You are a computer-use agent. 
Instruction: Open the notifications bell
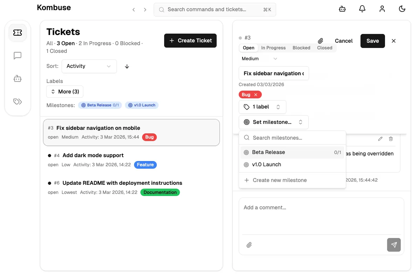362,9
